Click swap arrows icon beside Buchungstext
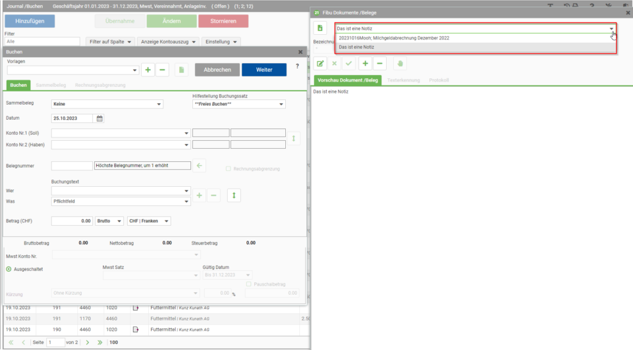Screen dimensions: 633x350 point(234,195)
